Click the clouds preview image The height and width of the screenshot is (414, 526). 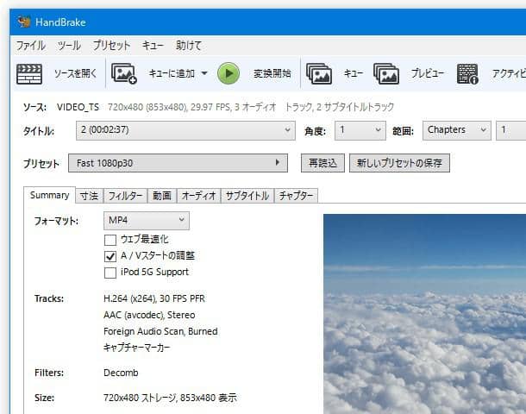point(425,314)
